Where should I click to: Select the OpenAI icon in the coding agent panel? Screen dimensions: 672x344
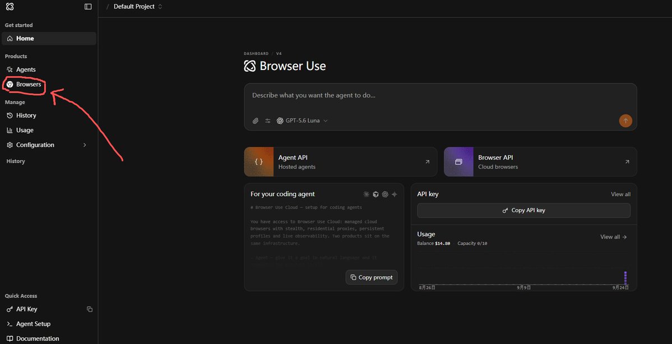point(385,194)
